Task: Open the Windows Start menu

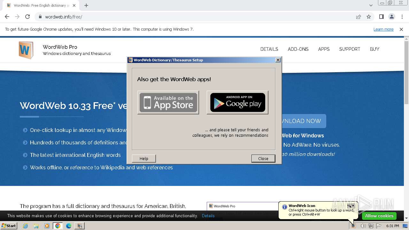Action: 9,226
